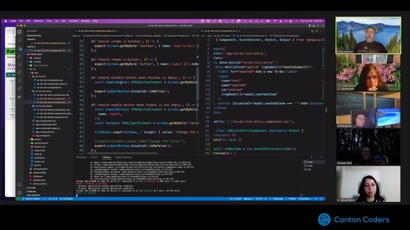The height and width of the screenshot is (230, 410).
Task: Open the Search view in the activity bar
Action: point(20,40)
